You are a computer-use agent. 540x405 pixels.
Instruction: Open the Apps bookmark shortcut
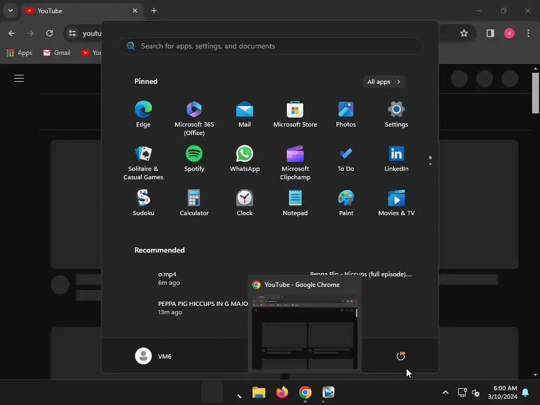tap(20, 53)
